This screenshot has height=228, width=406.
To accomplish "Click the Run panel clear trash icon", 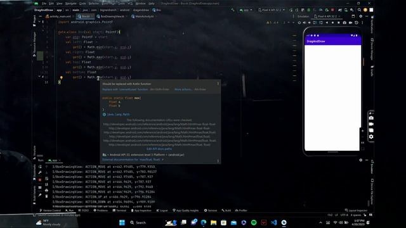I will coord(46,196).
